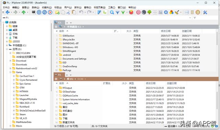Click the pie chart toolbar icon
The height and width of the screenshot is (130, 220).
click(x=131, y=12)
